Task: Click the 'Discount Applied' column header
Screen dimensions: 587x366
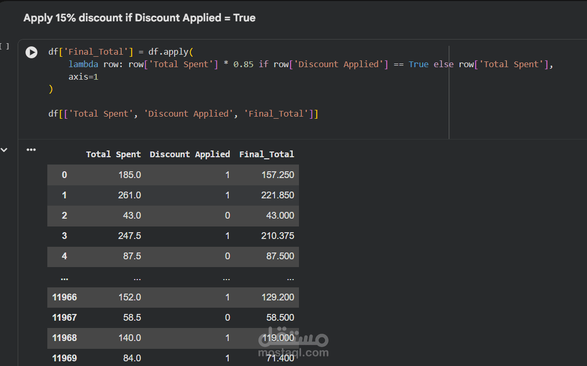Action: coord(190,154)
